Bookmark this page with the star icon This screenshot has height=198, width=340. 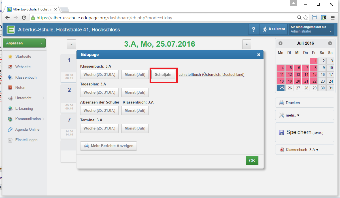305,18
